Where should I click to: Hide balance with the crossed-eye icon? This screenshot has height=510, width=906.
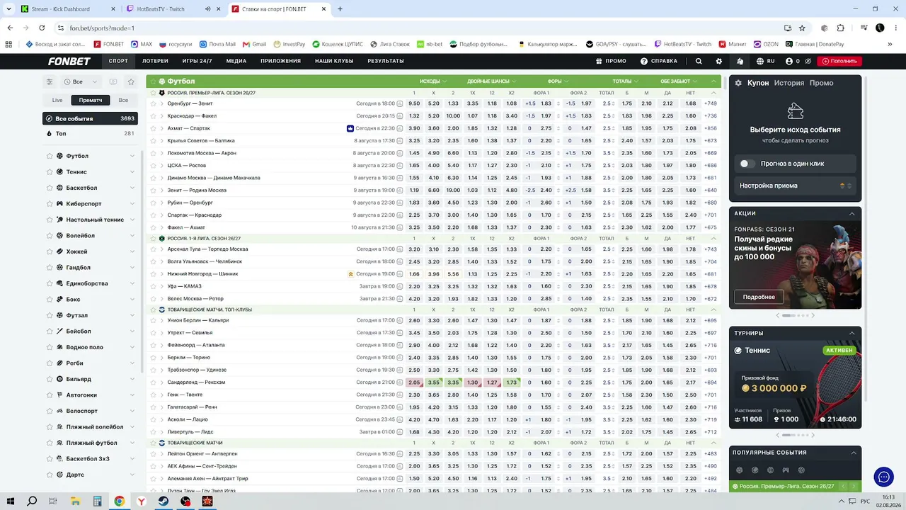click(808, 61)
